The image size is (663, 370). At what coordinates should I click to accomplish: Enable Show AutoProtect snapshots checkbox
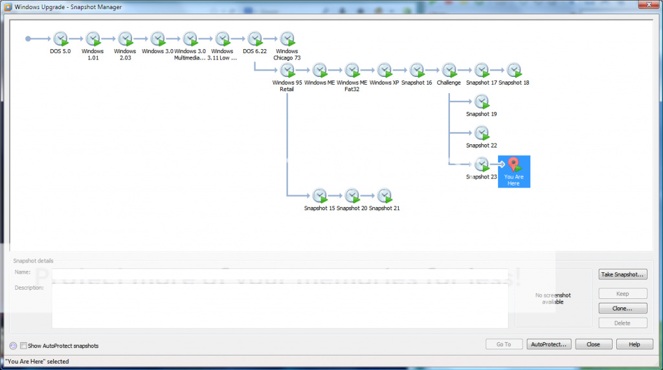click(x=24, y=346)
